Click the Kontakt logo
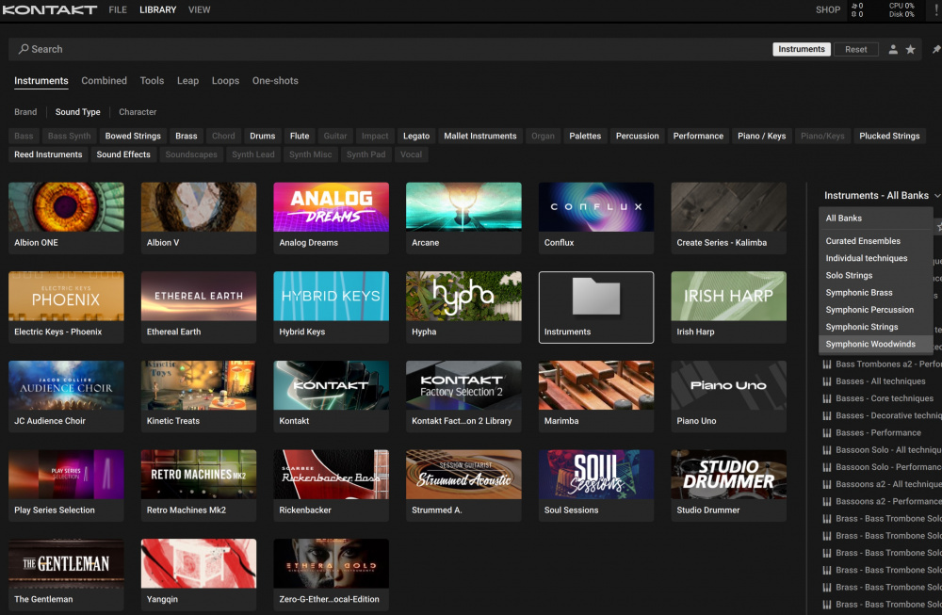 (49, 9)
